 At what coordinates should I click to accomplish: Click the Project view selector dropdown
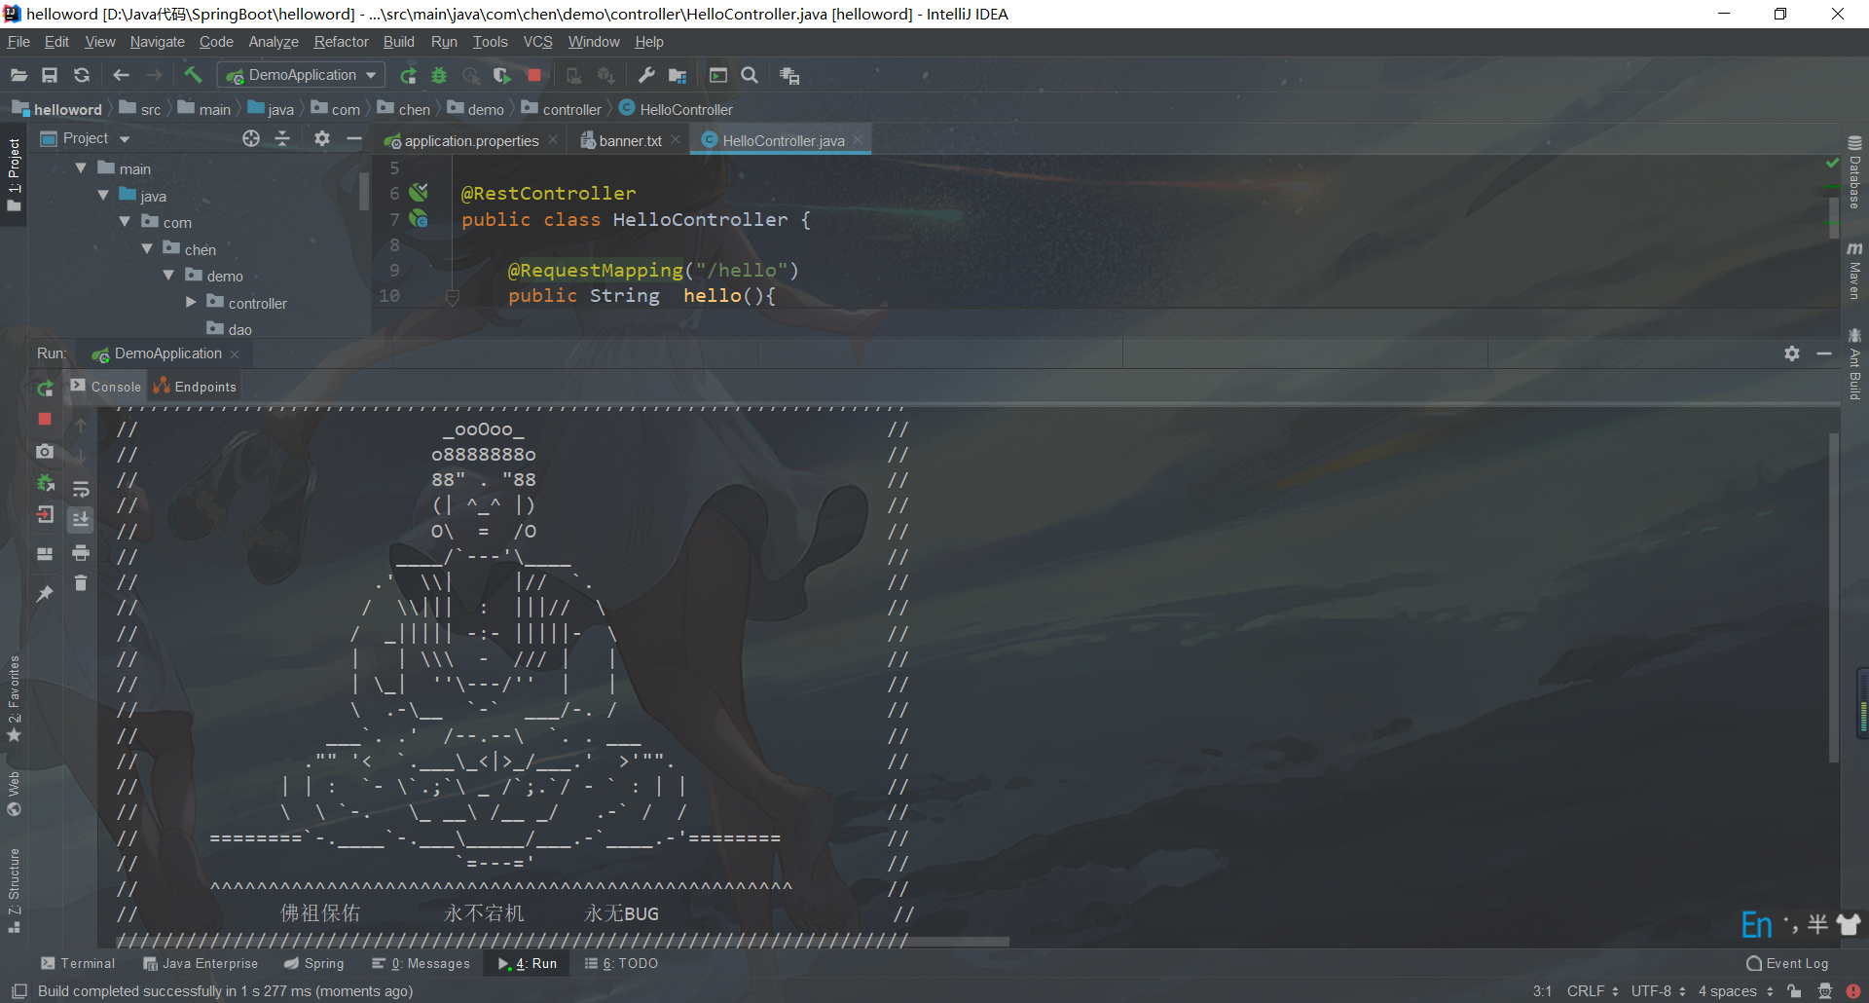point(86,138)
